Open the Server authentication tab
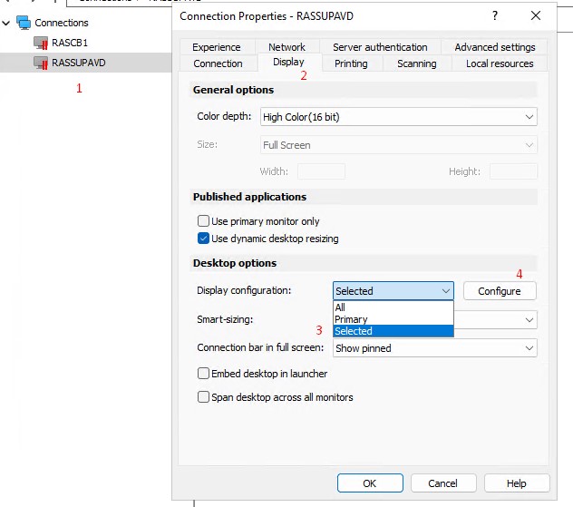The width and height of the screenshot is (573, 507). [x=380, y=47]
